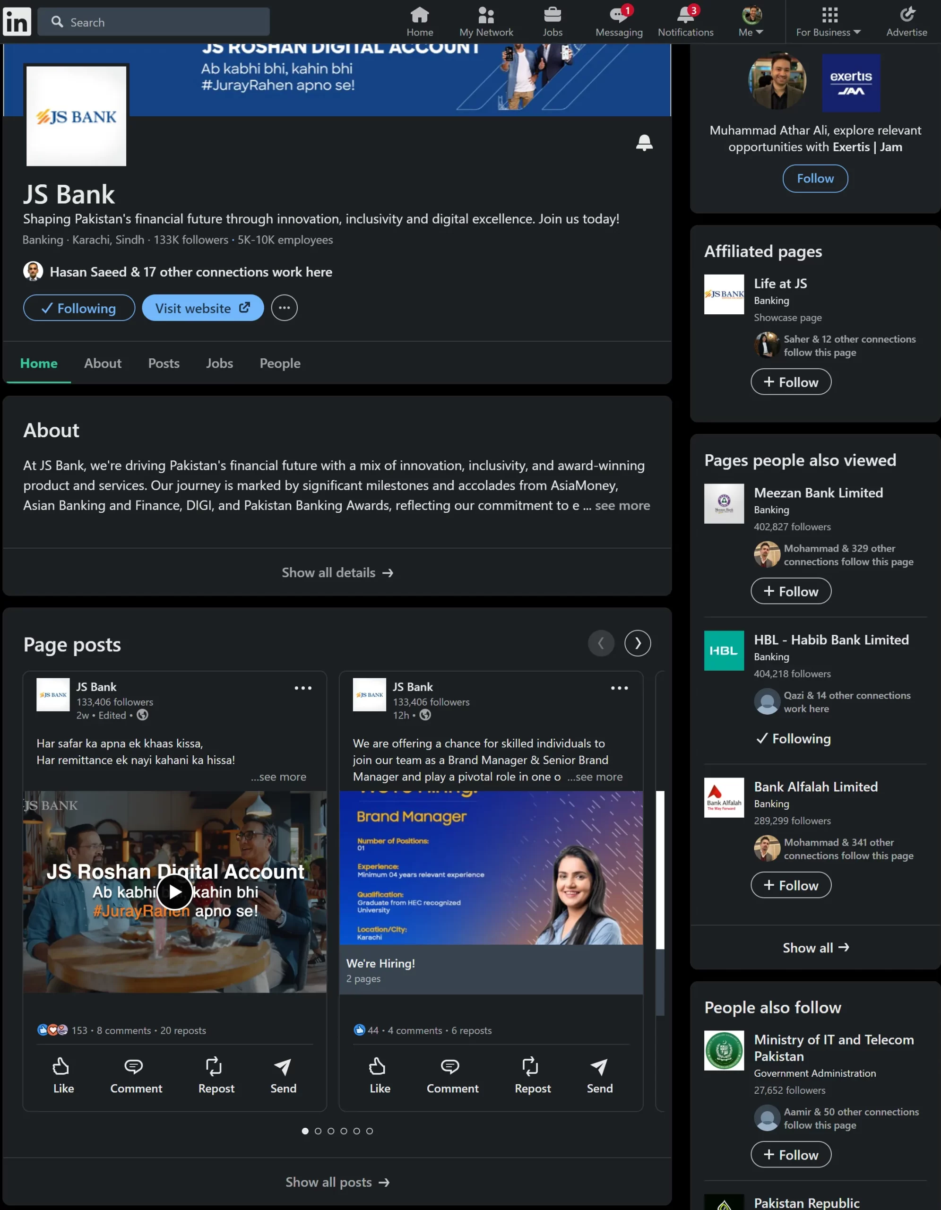Open more options circle button beside Visit website
Viewport: 941px width, 1210px height.
[x=284, y=308]
